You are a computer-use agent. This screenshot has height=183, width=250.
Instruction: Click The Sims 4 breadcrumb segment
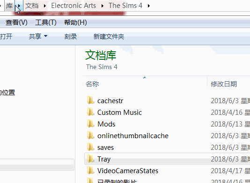125,6
